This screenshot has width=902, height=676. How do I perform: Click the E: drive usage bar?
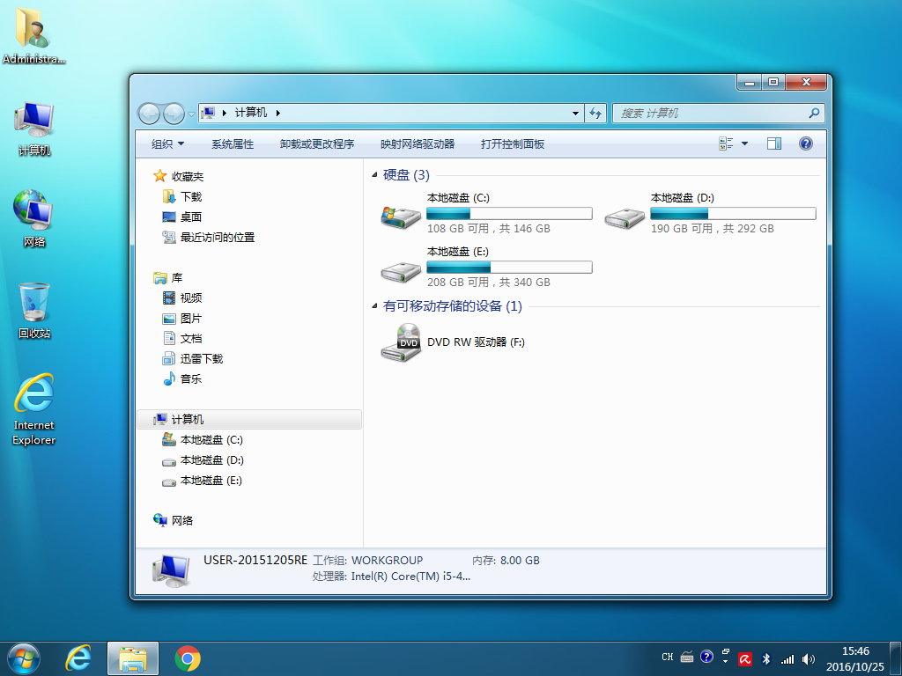pos(509,267)
